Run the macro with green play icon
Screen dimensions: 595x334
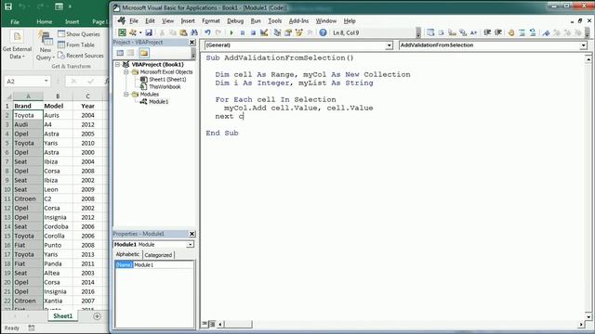pyautogui.click(x=231, y=33)
